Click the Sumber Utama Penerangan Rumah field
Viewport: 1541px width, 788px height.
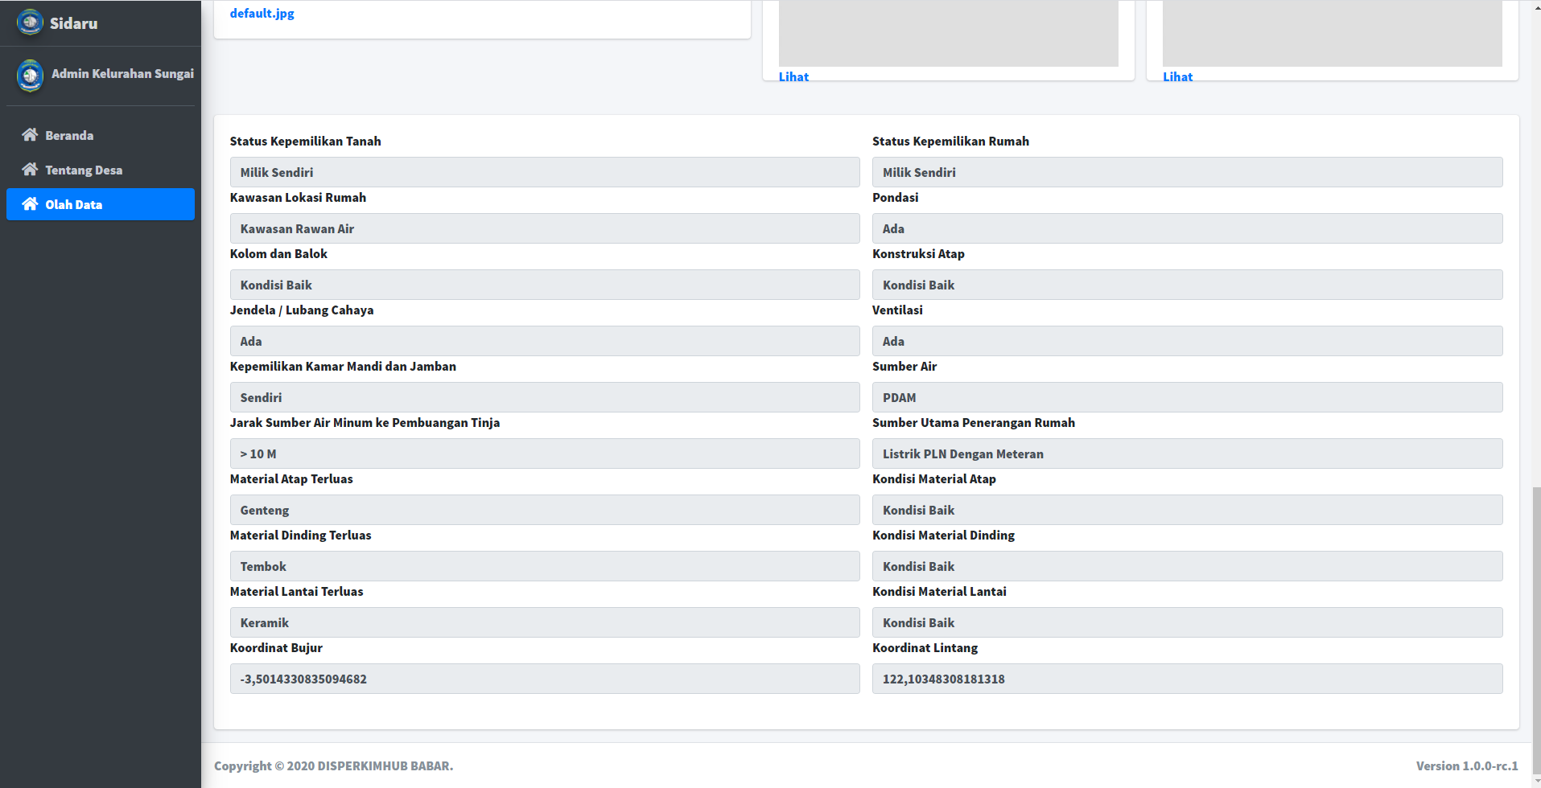[1187, 454]
